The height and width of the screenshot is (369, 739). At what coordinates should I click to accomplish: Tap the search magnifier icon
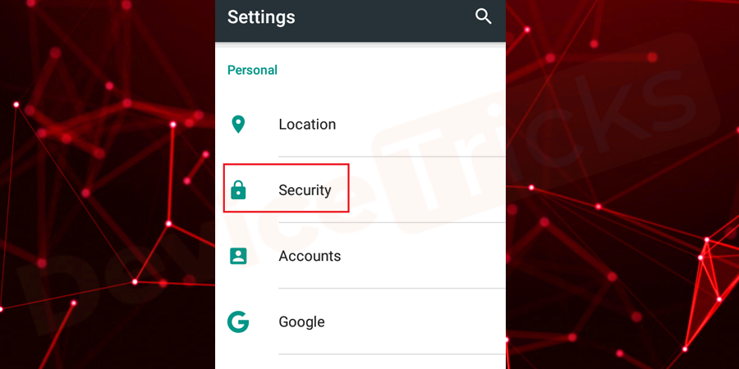pos(484,16)
